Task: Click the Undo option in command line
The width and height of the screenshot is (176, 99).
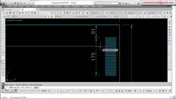Action: pos(36,87)
